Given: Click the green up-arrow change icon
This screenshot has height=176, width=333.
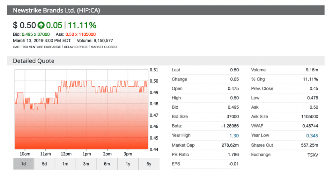Looking at the screenshot, I should (41, 25).
